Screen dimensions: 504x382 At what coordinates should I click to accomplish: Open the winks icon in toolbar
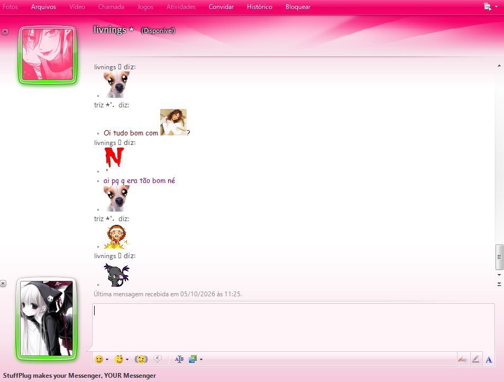tap(119, 359)
